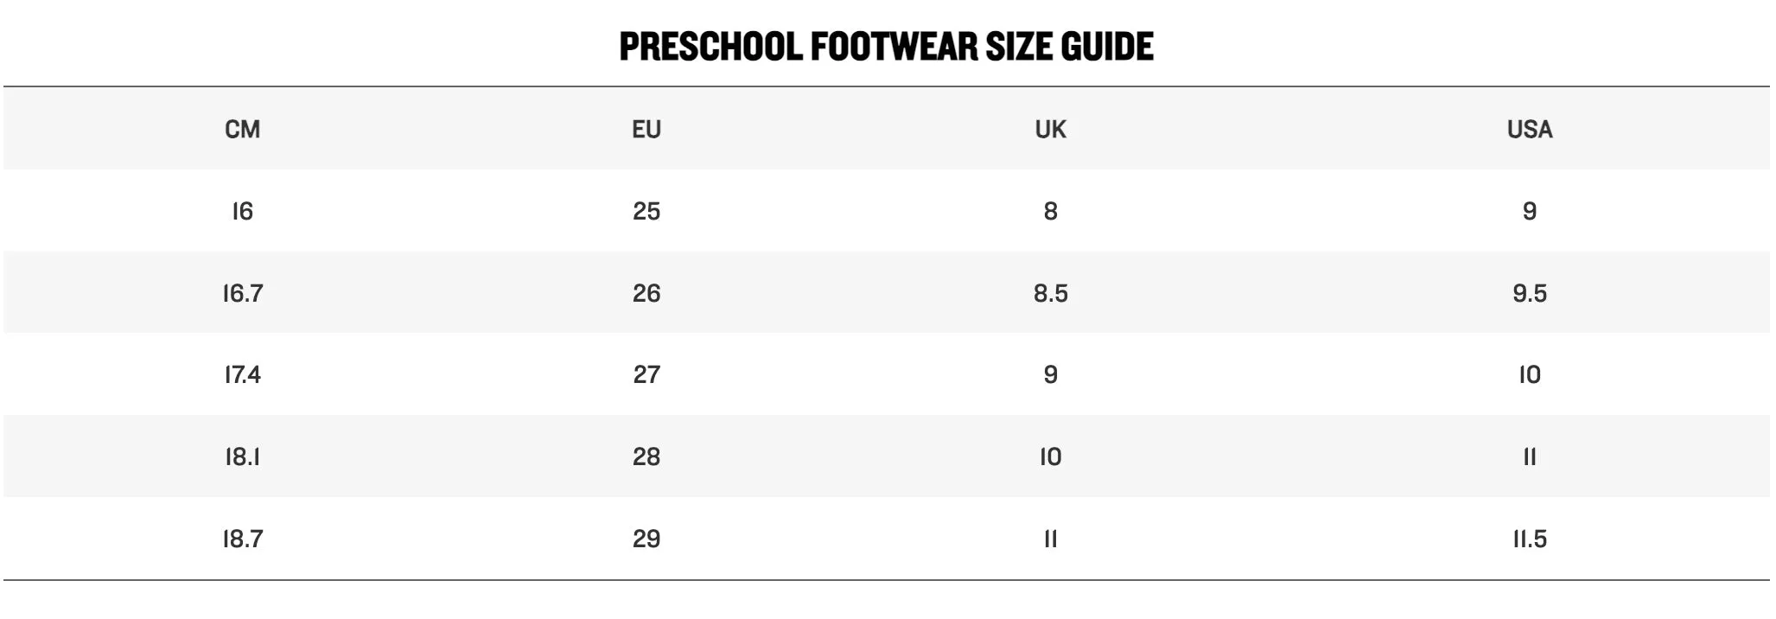Select the EU column header
Screen dimensions: 1776x619
click(646, 129)
